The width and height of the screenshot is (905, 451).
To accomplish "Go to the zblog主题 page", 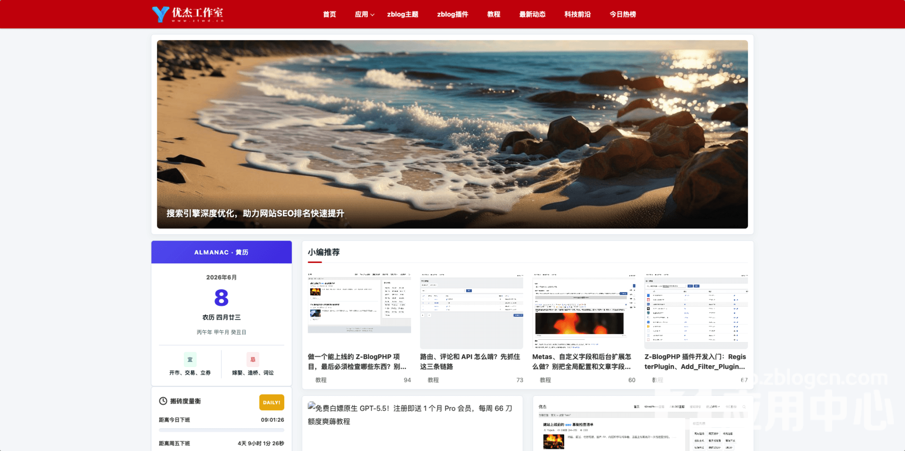I will (403, 14).
